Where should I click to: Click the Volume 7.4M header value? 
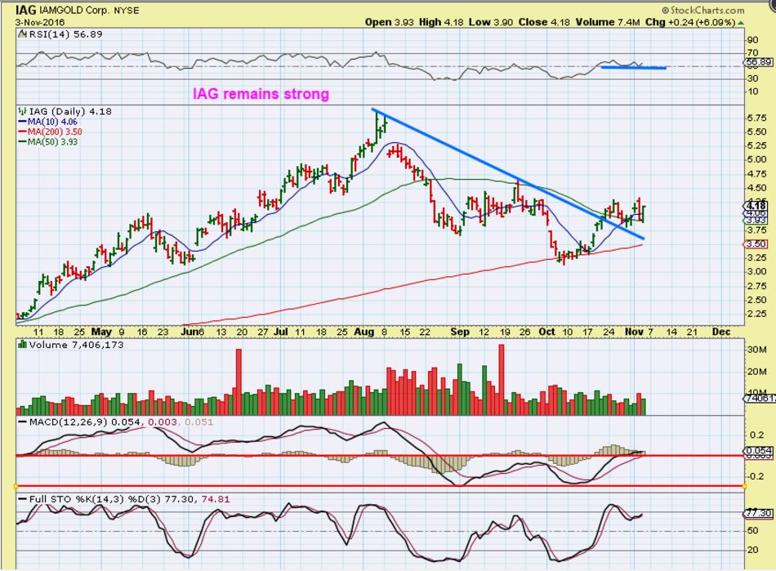pos(607,22)
